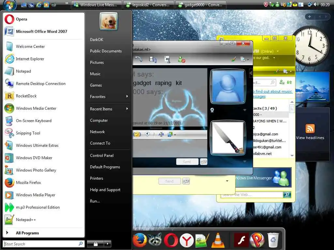Click the golden retriever user picture

click(108, 21)
